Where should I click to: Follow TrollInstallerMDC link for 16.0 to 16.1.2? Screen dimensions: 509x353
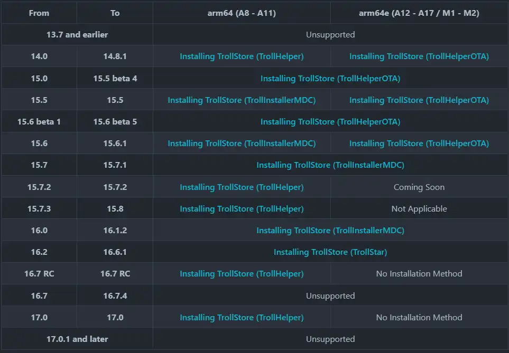(330, 231)
